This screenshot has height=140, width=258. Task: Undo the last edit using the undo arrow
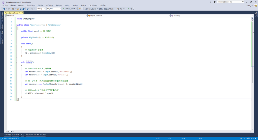(x=27, y=9)
